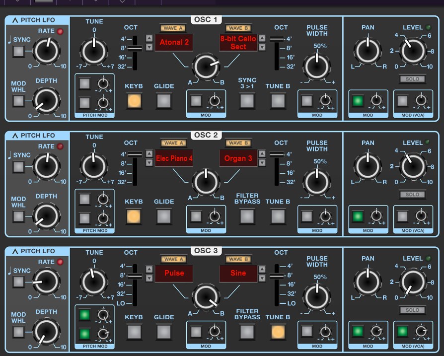Enable LFO SYNC on OSC 1
Viewport: 444px width, 356px height.
point(18,51)
